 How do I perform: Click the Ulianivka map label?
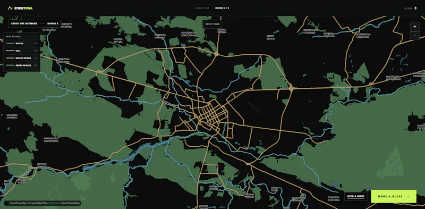pos(12,116)
